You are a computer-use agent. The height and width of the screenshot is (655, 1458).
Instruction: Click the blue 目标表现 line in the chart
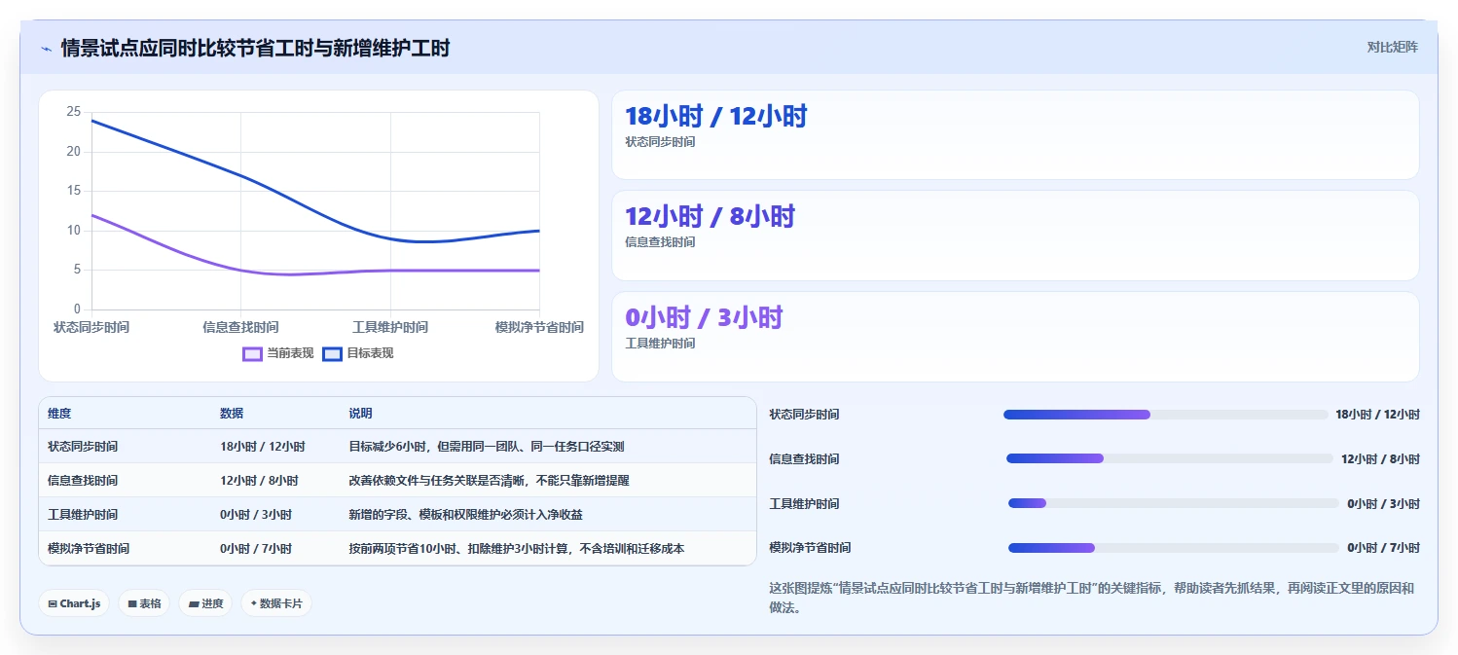click(240, 175)
